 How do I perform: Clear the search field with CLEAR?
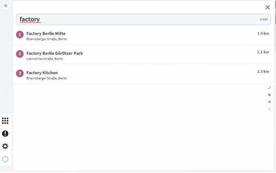point(263,19)
